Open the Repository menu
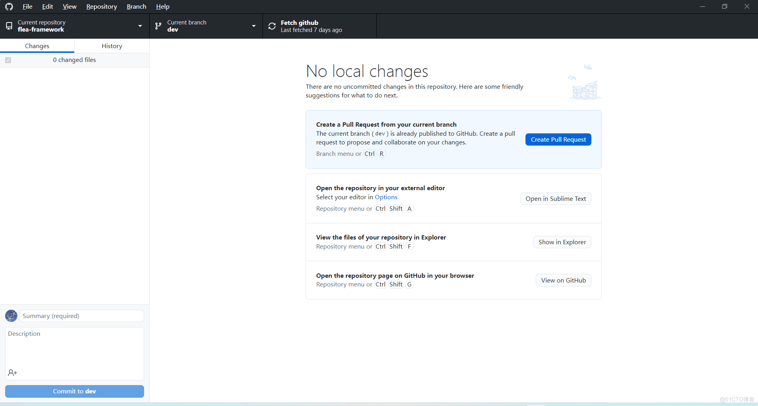The image size is (758, 406). (101, 7)
